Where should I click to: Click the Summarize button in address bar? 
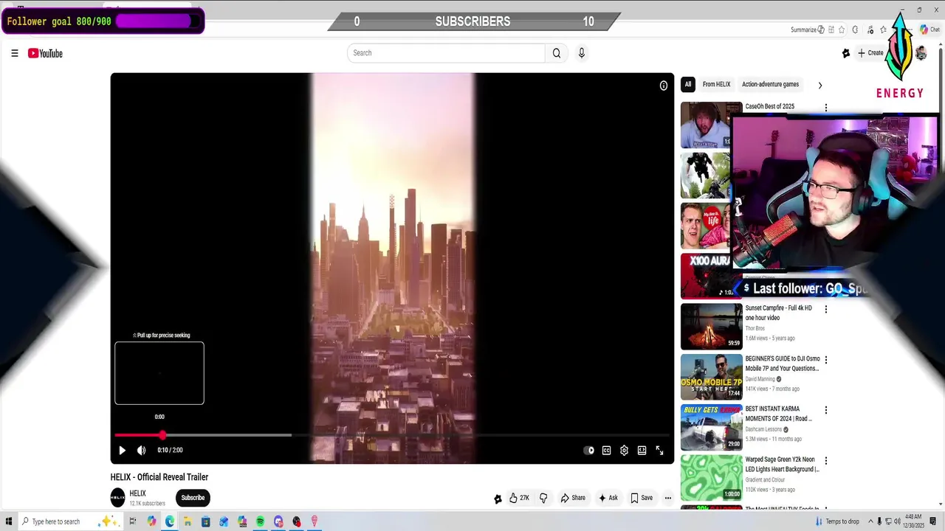[x=808, y=29]
